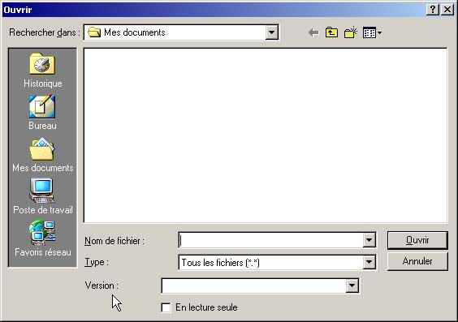Click the back arrow toolbar icon
Image resolution: width=458 pixels, height=322 pixels.
tap(313, 32)
